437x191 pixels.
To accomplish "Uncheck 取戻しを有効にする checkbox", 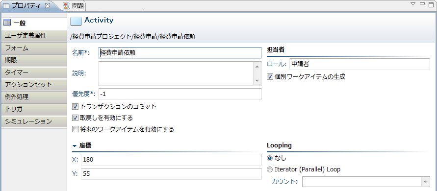I will pyautogui.click(x=75, y=118).
